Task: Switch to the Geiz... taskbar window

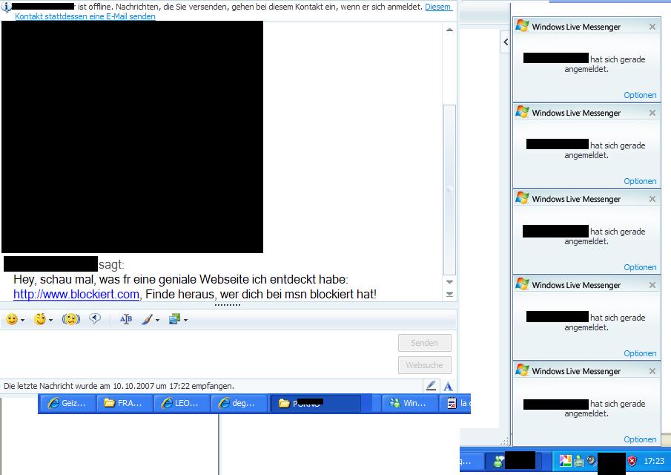Action: pos(67,403)
